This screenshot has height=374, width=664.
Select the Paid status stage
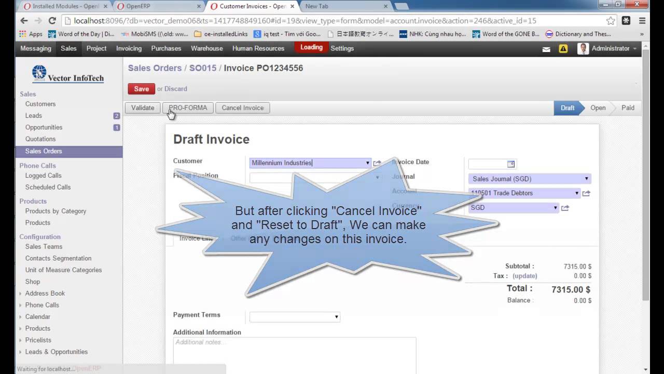coord(628,108)
